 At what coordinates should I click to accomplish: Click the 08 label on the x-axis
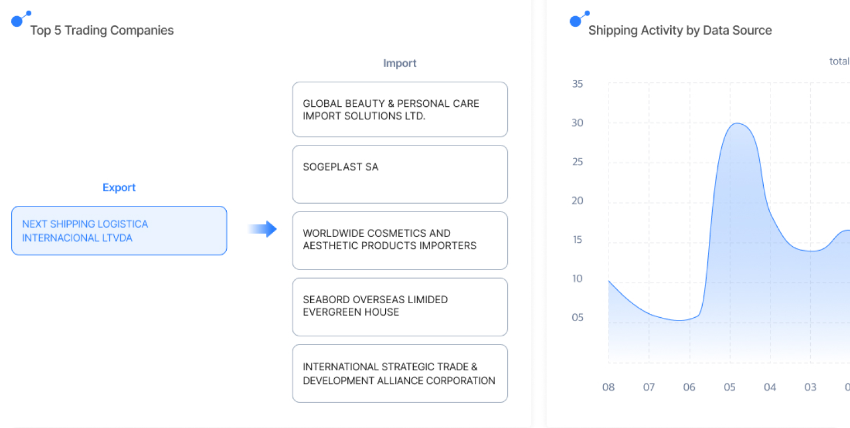coord(608,387)
